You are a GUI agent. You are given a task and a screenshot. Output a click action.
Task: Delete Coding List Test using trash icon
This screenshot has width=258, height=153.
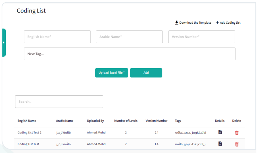(x=237, y=144)
